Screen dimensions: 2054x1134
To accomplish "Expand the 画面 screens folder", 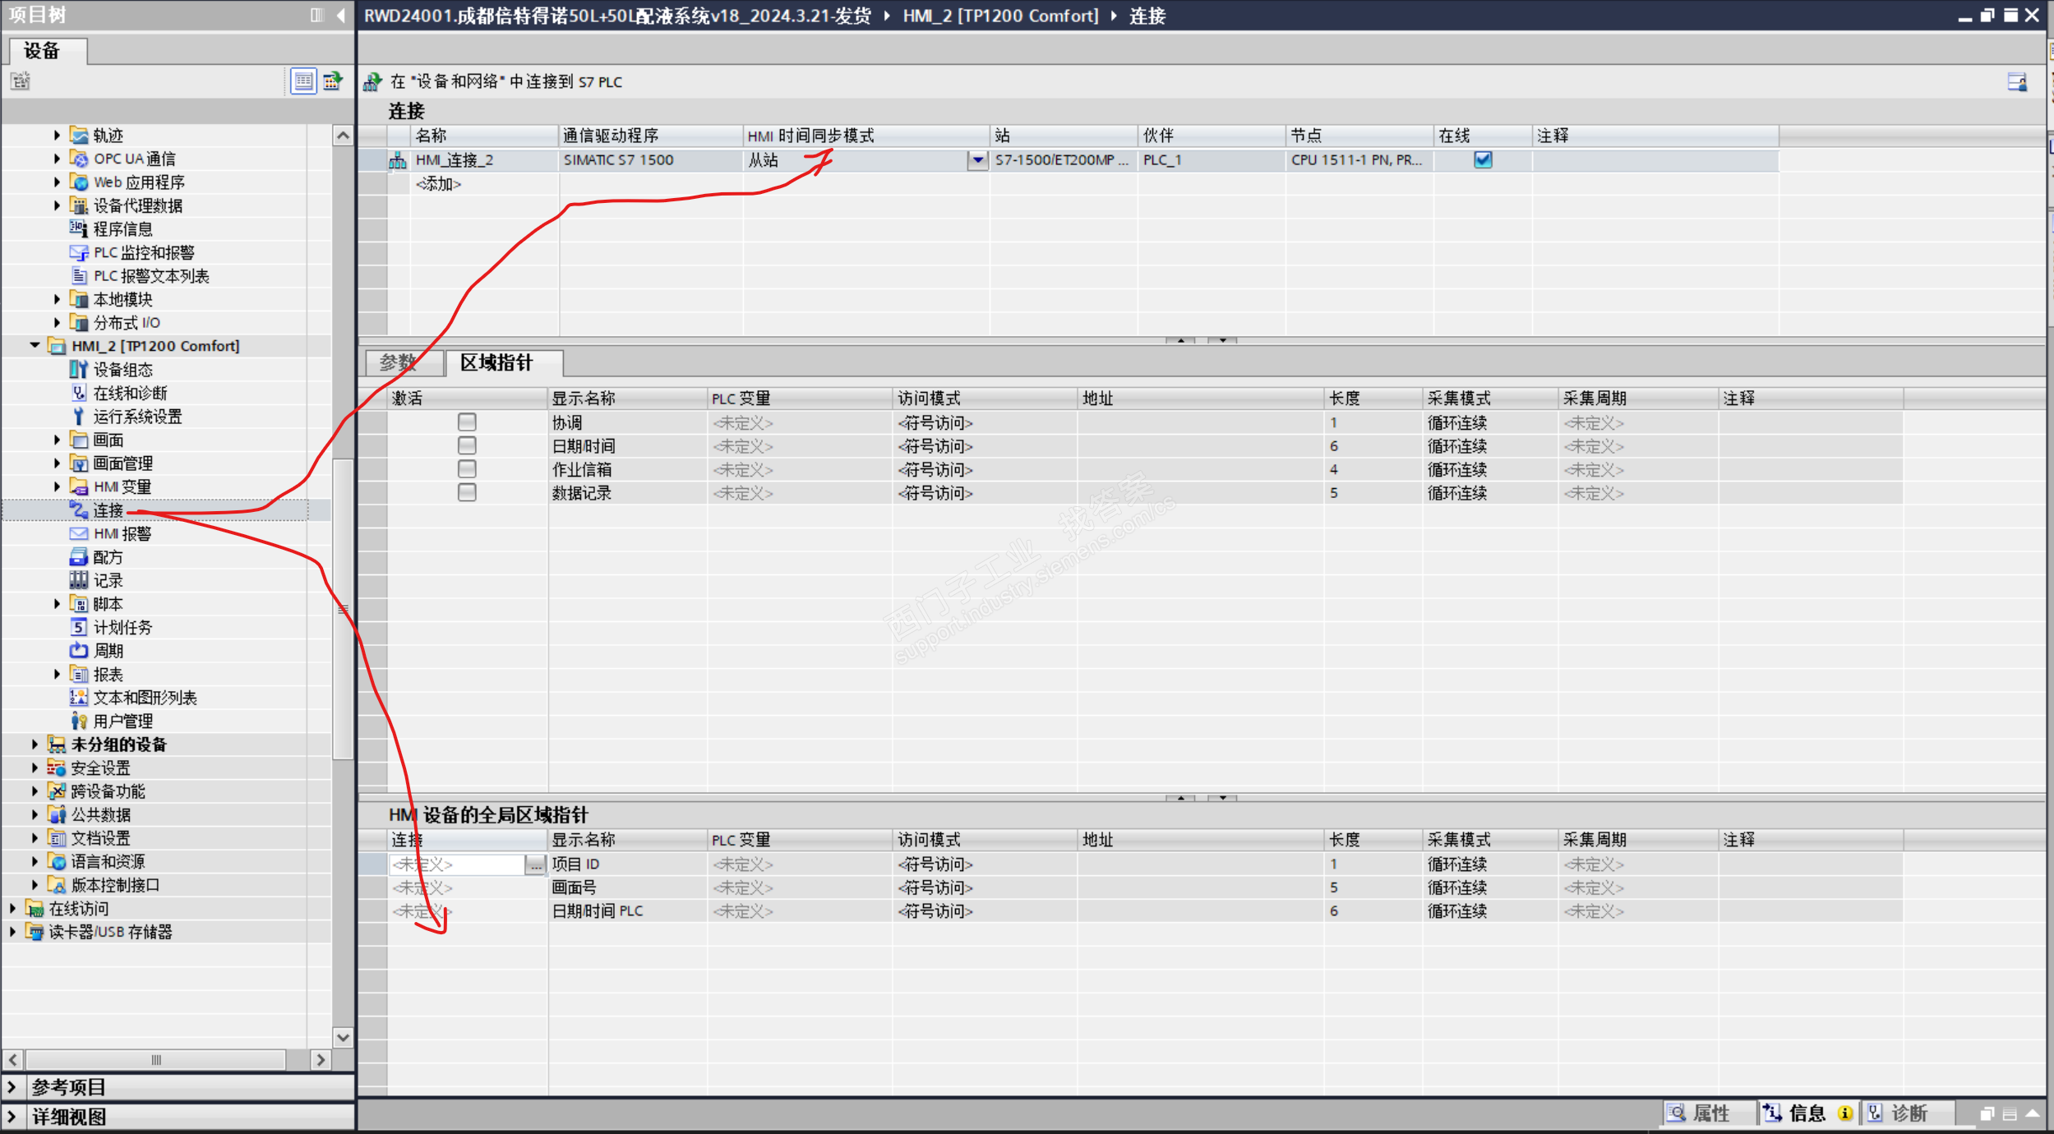I will click(x=57, y=440).
